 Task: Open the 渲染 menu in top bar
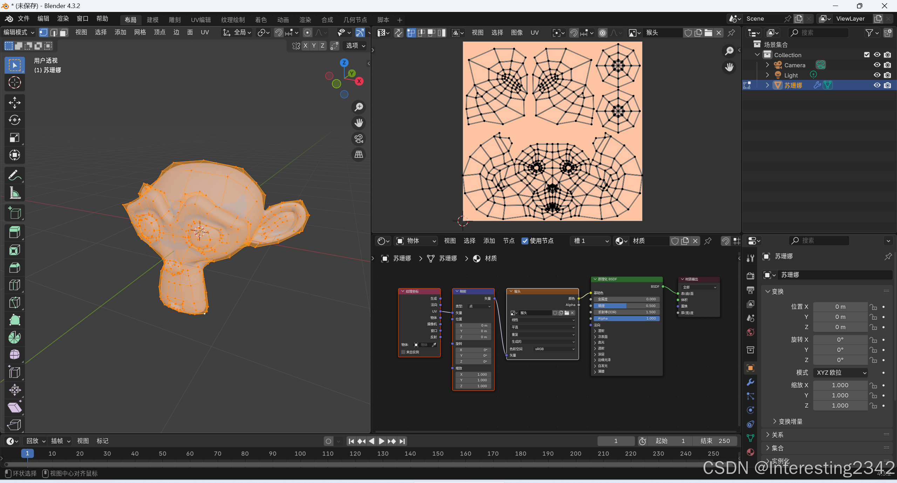63,19
